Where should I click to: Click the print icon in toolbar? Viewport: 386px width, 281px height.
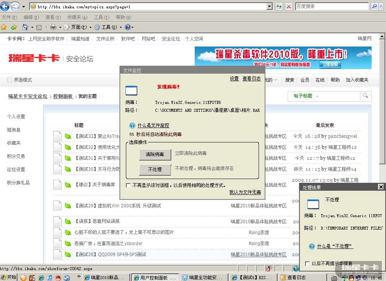pyautogui.click(x=53, y=27)
